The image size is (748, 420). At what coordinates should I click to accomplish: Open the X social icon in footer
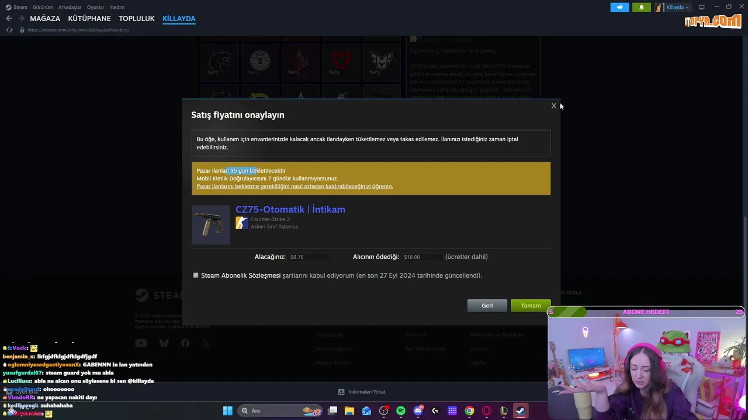click(206, 343)
